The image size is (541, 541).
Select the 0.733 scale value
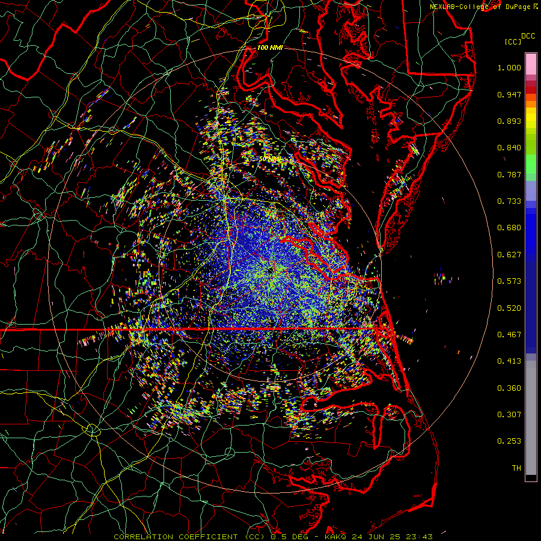tap(509, 201)
